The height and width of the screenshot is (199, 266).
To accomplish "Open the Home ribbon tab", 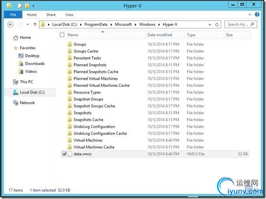I will point(32,15).
